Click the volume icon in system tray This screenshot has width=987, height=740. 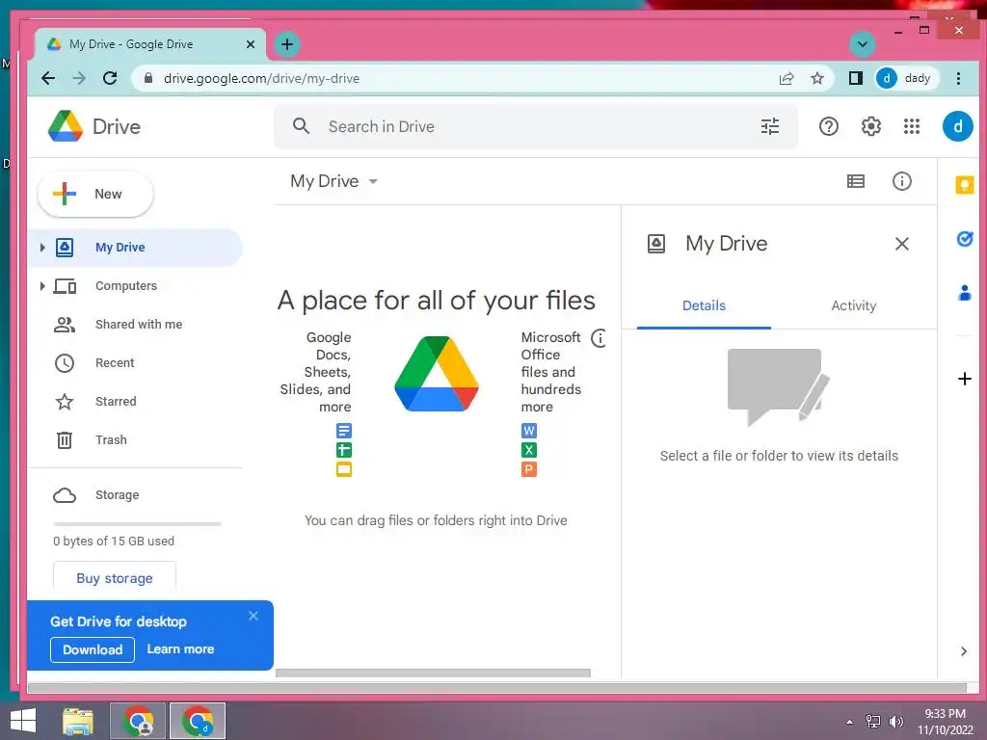click(x=895, y=722)
